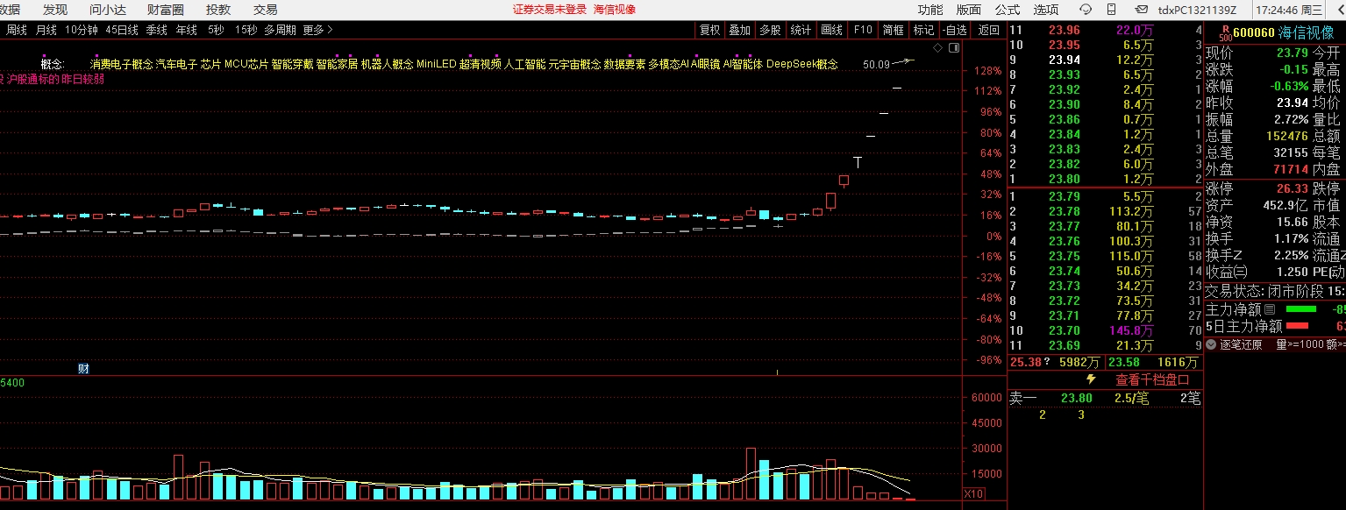Click the MCU芯片 concept tag

246,64
